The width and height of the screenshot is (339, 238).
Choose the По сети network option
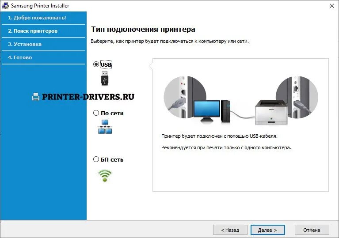point(96,113)
